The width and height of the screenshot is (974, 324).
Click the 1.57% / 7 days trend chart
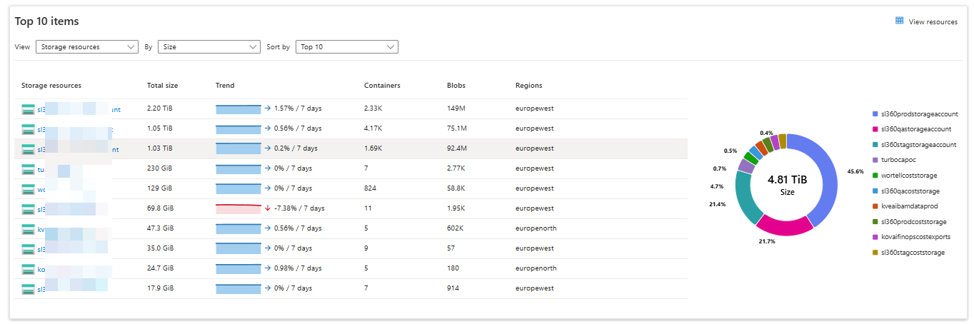239,109
